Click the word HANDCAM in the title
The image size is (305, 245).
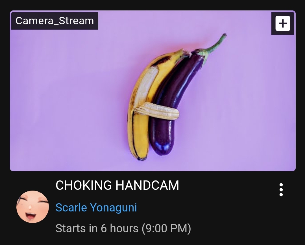pos(147,185)
